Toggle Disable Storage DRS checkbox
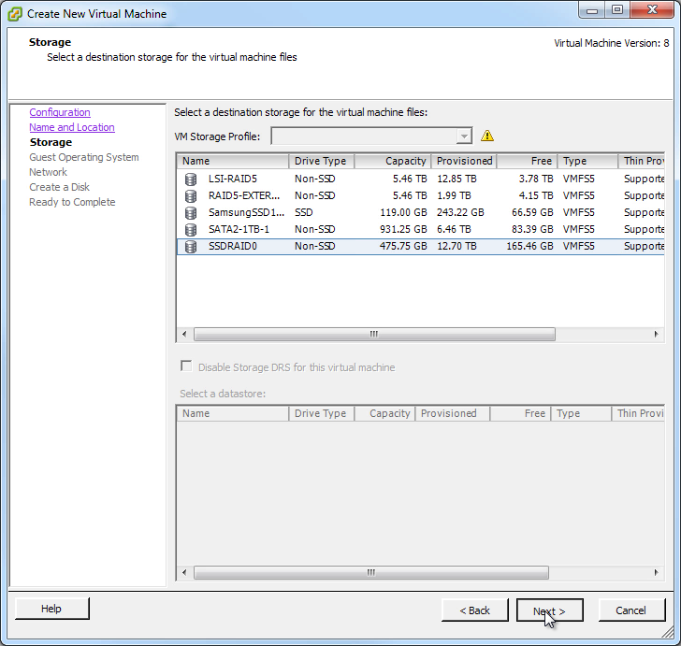681x646 pixels. point(186,366)
